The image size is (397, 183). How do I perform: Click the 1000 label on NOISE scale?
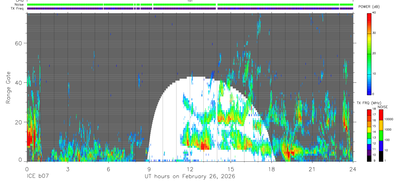click(x=388, y=129)
